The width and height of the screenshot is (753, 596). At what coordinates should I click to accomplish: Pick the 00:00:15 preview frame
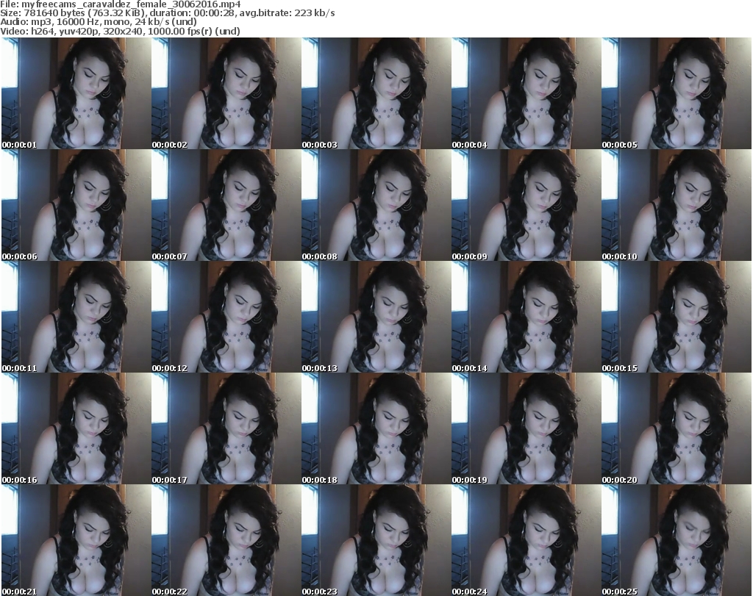point(677,317)
